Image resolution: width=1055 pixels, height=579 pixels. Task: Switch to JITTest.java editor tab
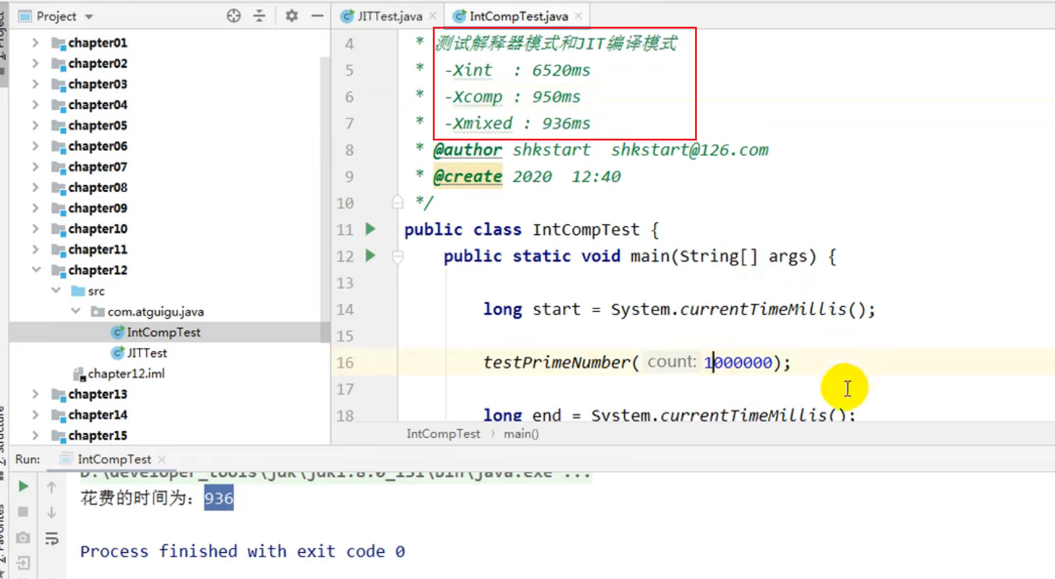pyautogui.click(x=390, y=17)
